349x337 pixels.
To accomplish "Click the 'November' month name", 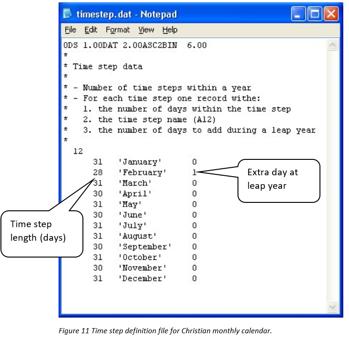I will [x=142, y=268].
